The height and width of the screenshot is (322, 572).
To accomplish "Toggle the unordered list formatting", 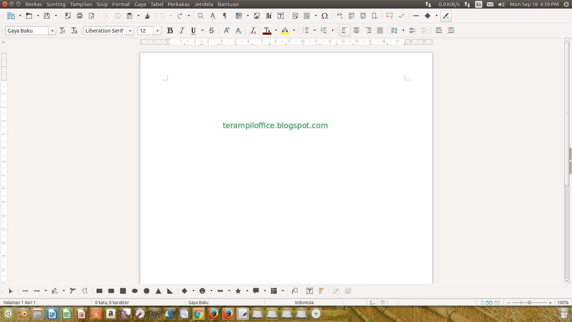I will (x=306, y=30).
